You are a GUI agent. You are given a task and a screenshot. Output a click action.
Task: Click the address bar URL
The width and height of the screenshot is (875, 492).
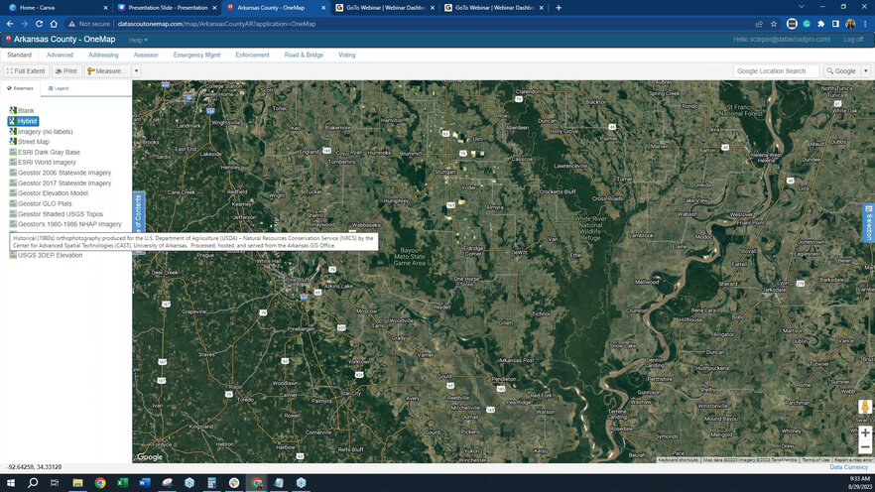click(x=216, y=24)
